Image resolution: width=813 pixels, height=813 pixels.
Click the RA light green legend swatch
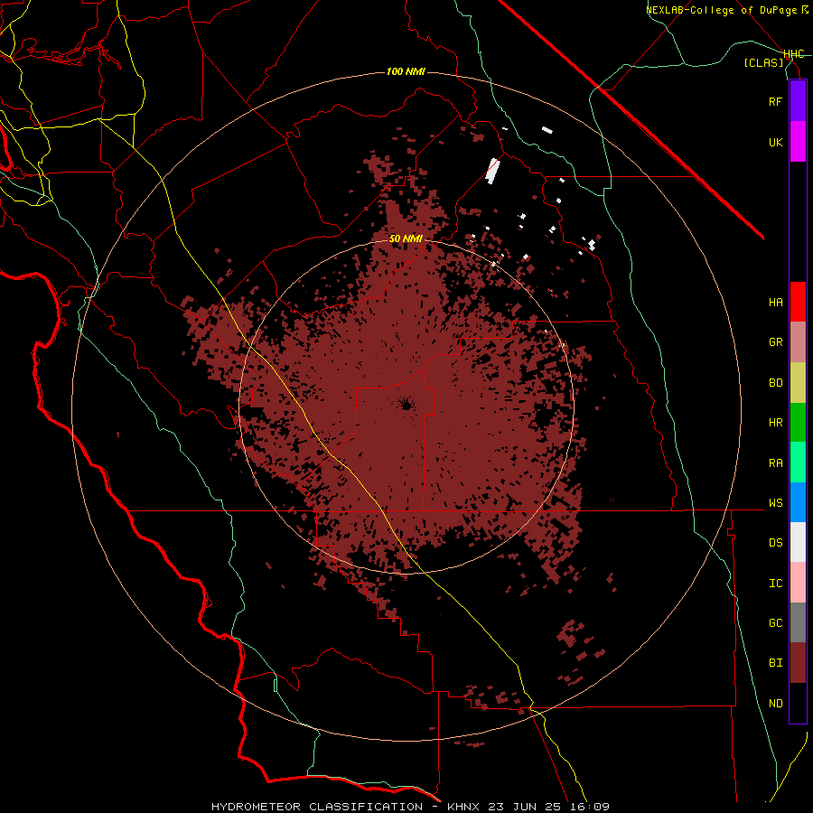pos(798,463)
